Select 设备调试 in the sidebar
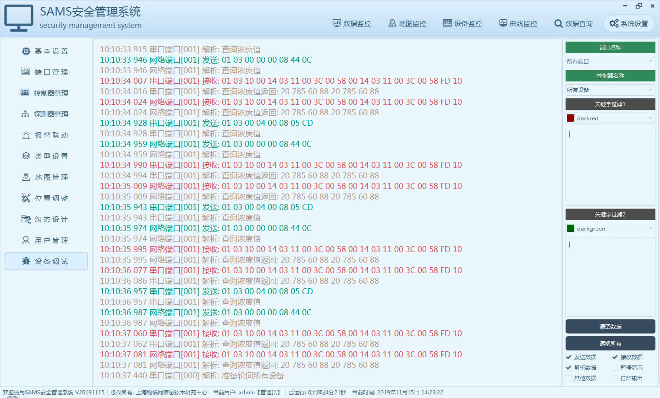 click(46, 261)
